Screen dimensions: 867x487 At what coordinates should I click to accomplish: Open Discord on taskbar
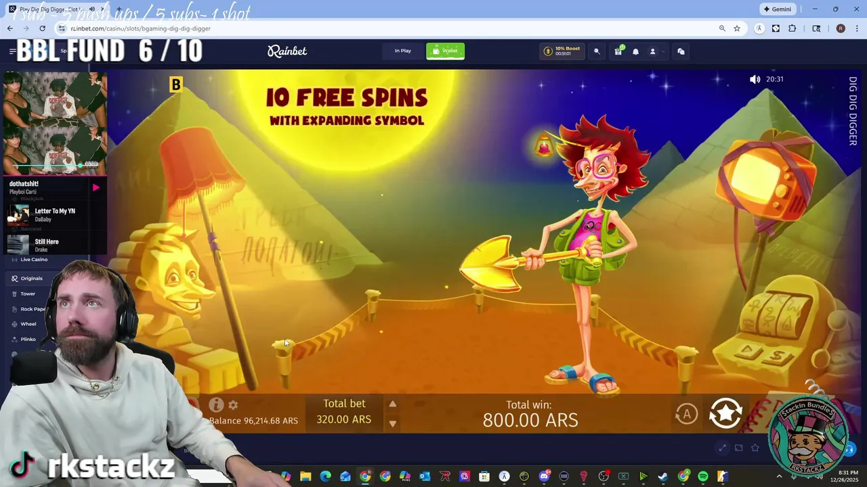point(544,477)
